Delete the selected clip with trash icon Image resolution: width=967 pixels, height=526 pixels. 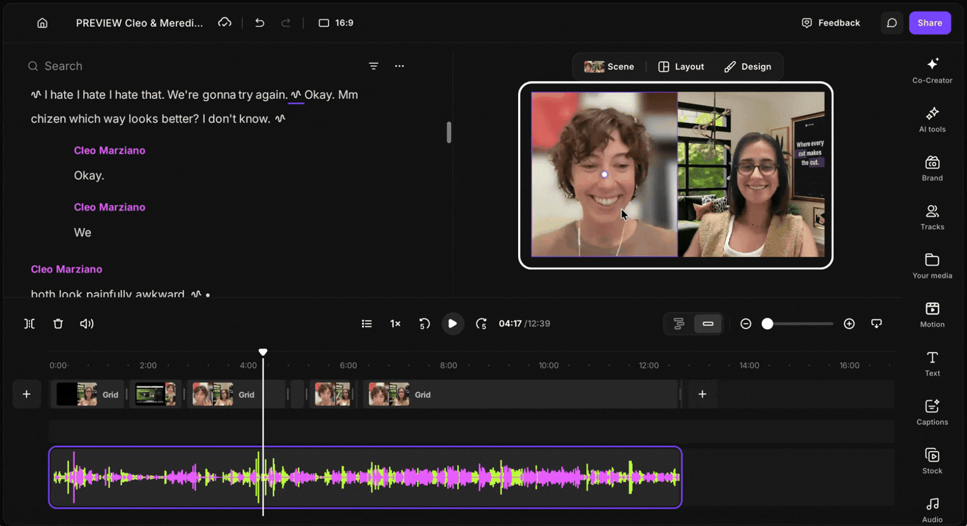click(58, 324)
